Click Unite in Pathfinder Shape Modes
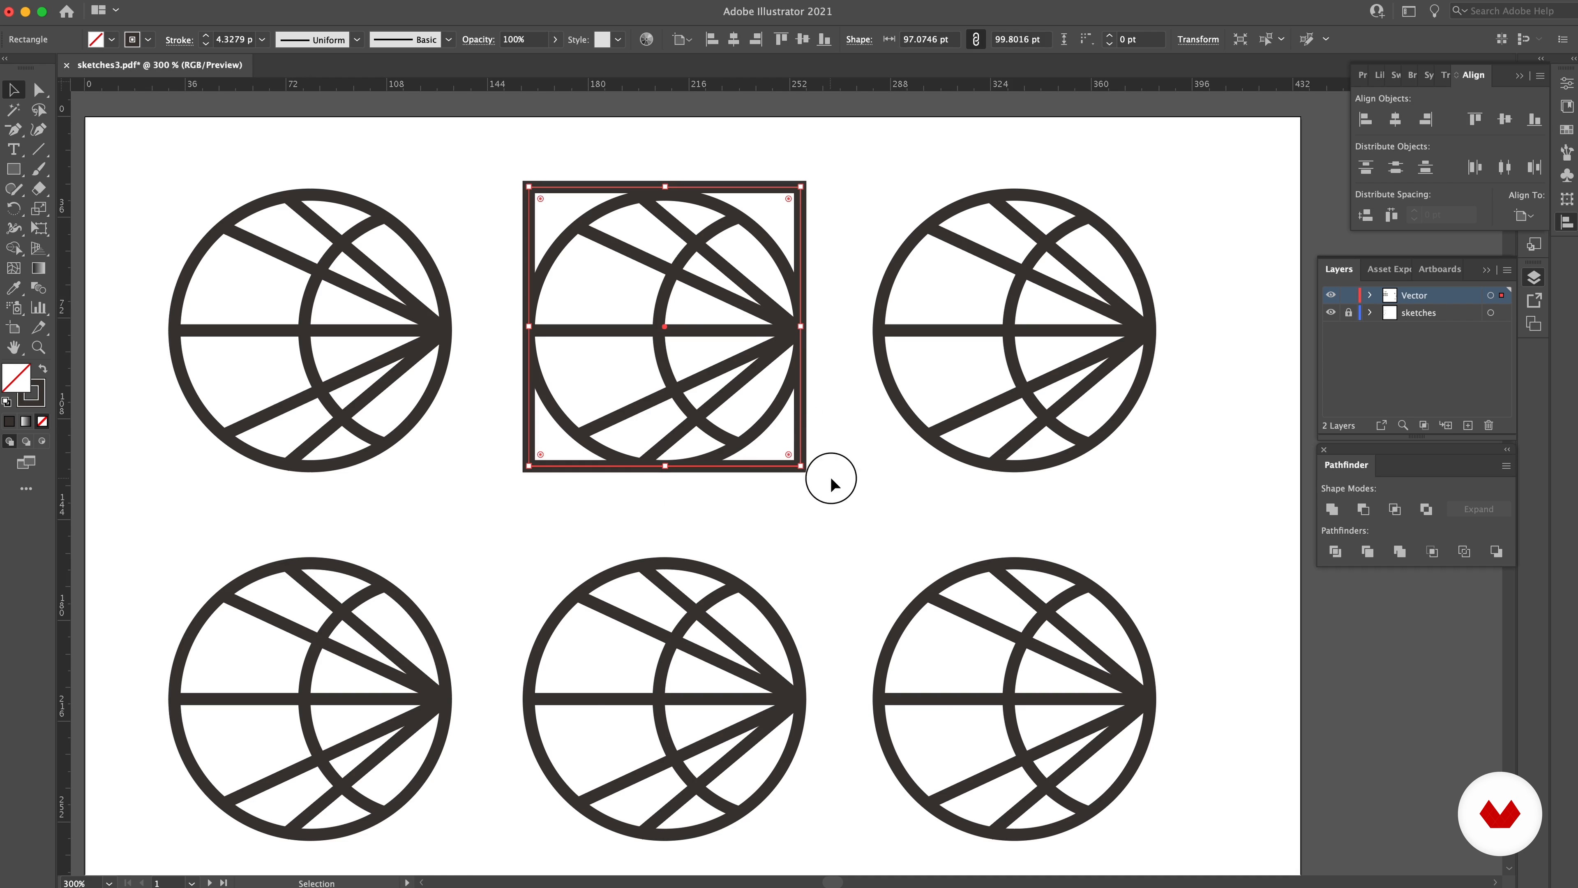1578x888 pixels. click(1332, 509)
